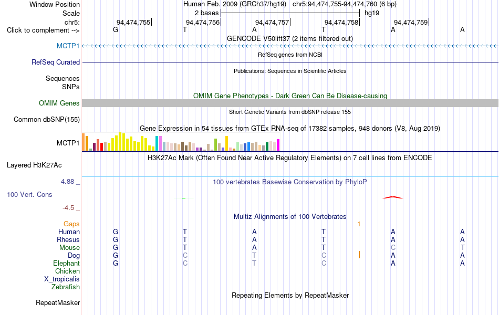Click the Mouse 'C' mismatched base

click(x=393, y=248)
